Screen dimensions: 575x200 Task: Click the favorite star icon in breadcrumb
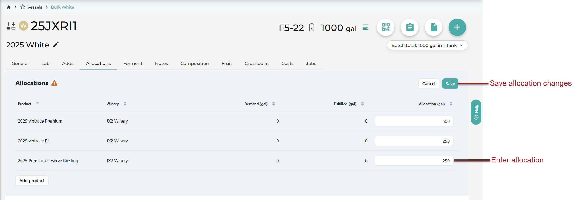(23, 7)
